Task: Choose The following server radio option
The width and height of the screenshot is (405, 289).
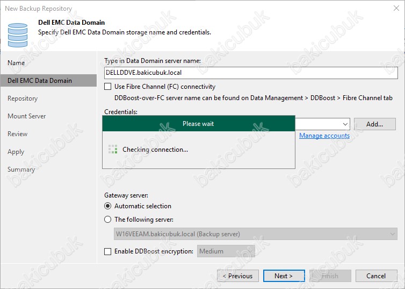Action: (108, 220)
